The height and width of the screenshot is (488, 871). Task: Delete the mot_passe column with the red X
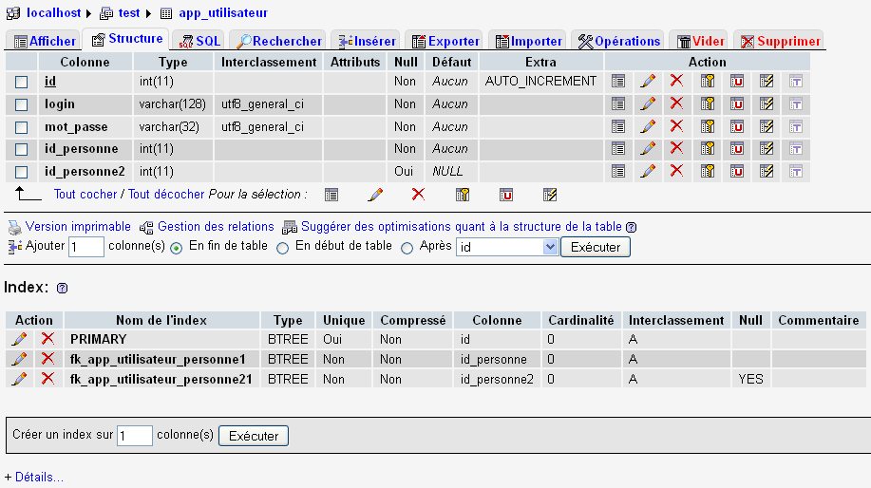[676, 126]
